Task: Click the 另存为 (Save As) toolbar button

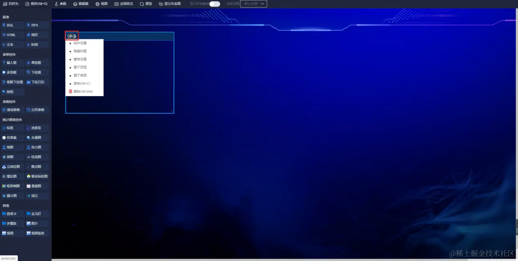Action: point(11,4)
